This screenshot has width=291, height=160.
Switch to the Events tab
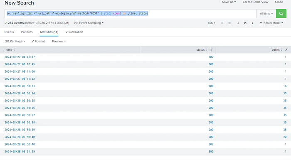pos(9,32)
